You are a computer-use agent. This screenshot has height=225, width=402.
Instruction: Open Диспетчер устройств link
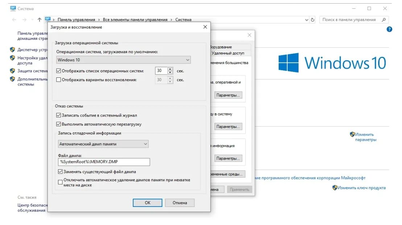tap(32, 50)
